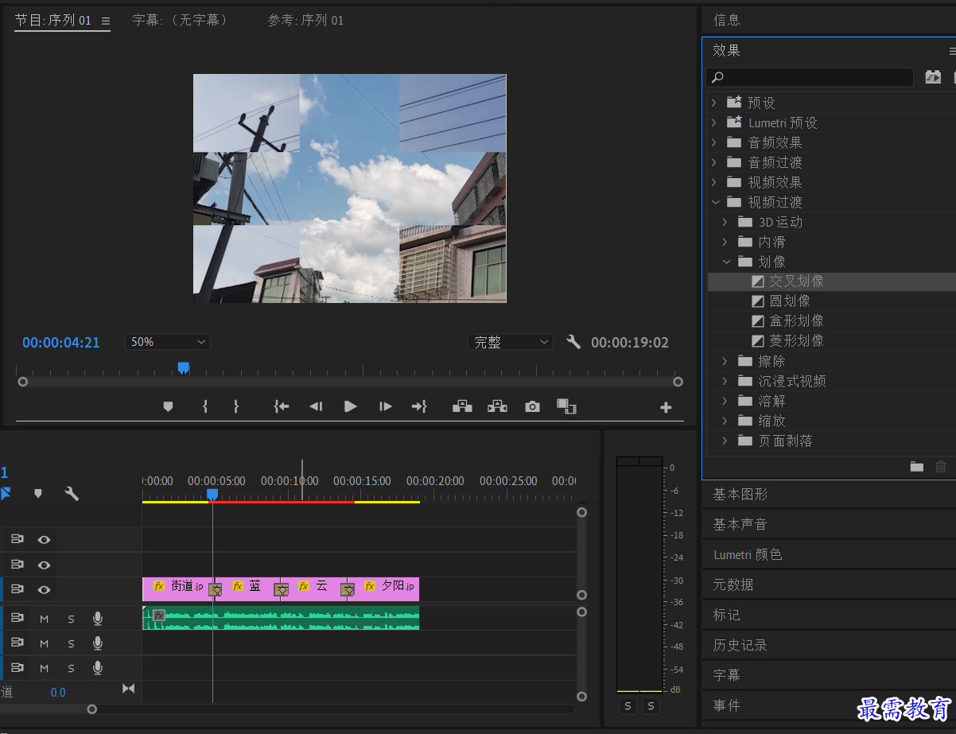Image resolution: width=956 pixels, height=734 pixels.
Task: Click the master track meter icon beside 0.0
Action: coord(128,689)
